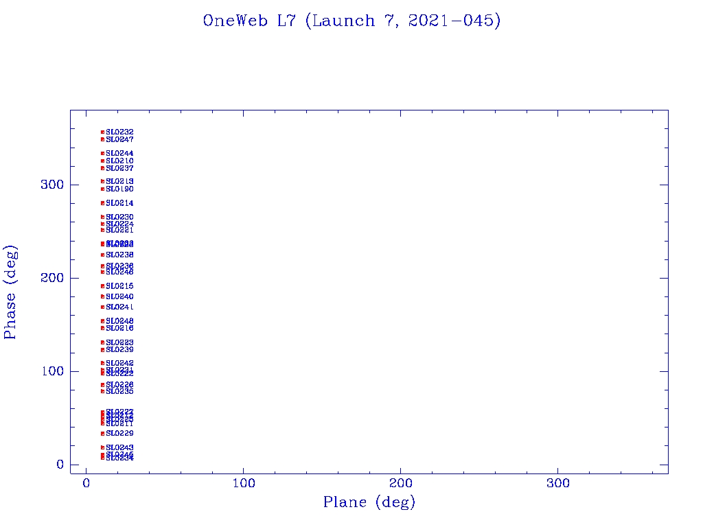Click the "Phase (deg)" y-axis label

click(x=10, y=292)
